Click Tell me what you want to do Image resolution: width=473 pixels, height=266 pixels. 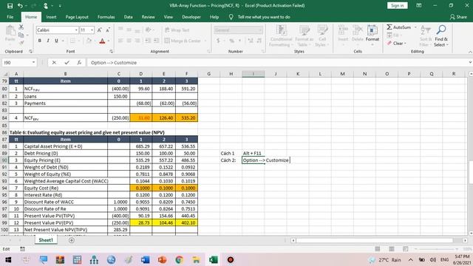point(264,17)
